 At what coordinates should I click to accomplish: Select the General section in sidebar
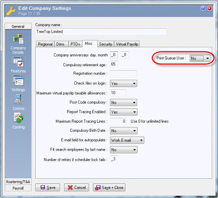click(18, 26)
